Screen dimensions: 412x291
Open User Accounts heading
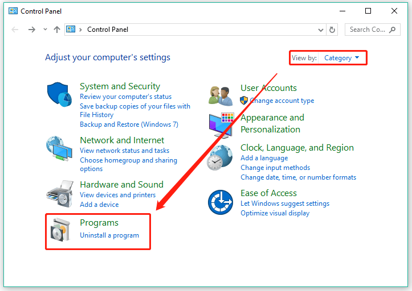pos(268,88)
